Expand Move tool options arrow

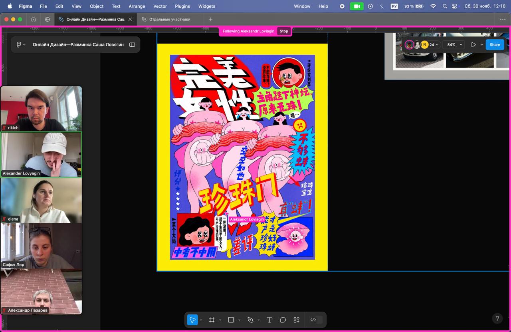click(x=201, y=320)
